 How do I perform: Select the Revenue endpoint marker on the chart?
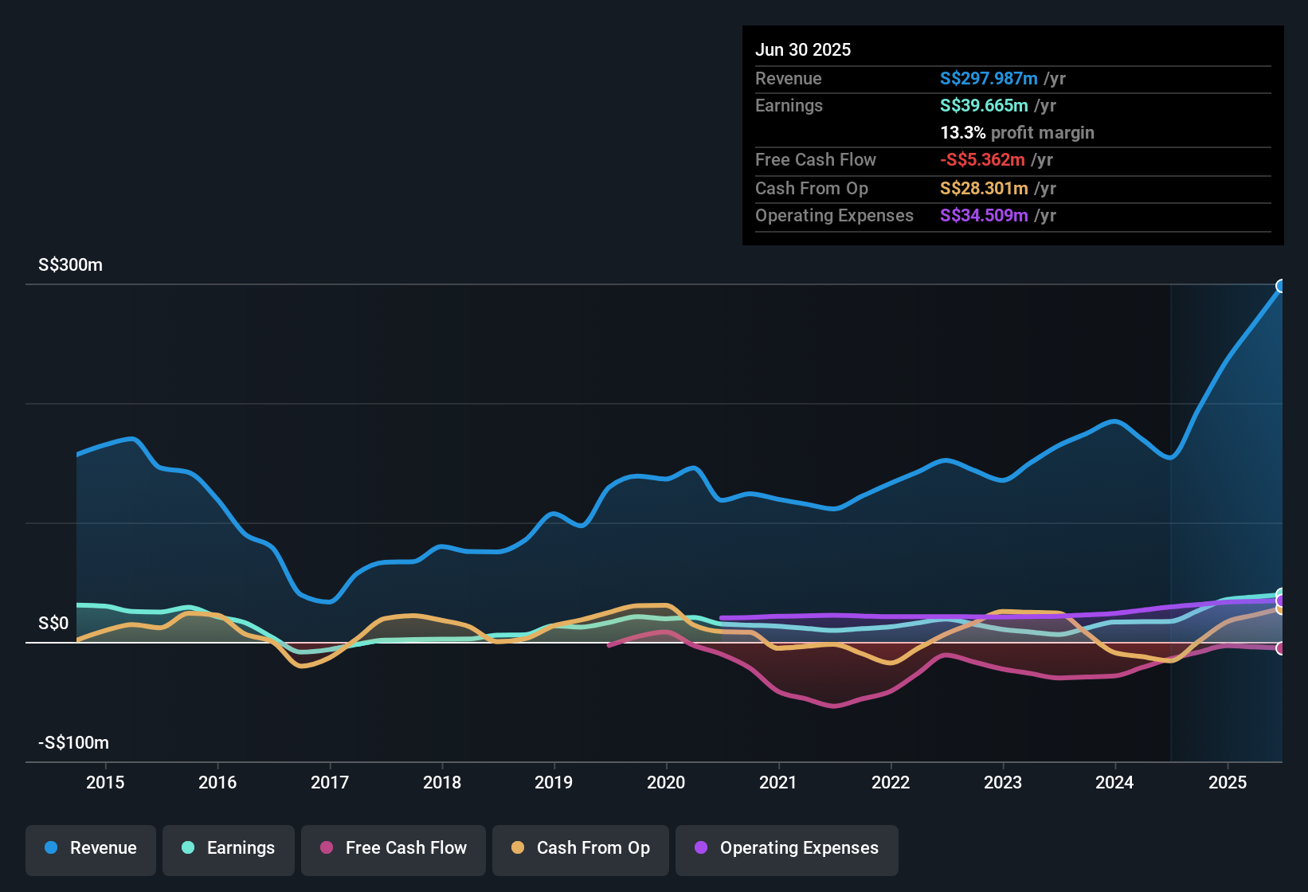(x=1280, y=286)
